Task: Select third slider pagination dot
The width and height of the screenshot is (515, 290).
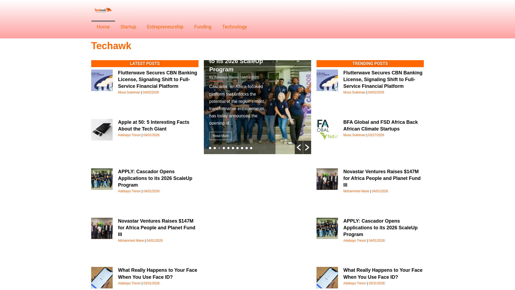Action: 219,148
